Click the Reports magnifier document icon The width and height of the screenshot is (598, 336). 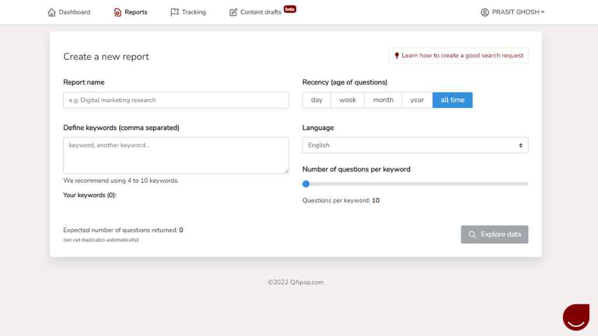(x=117, y=12)
